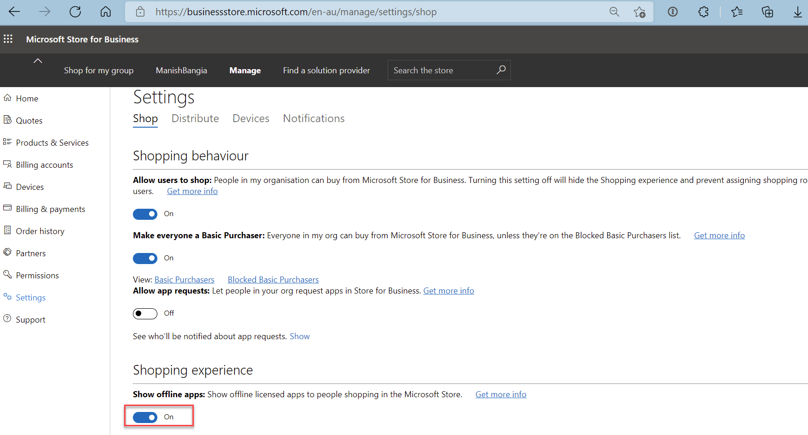
Task: Collapse the store navigation with the chevron arrow
Action: [37, 60]
